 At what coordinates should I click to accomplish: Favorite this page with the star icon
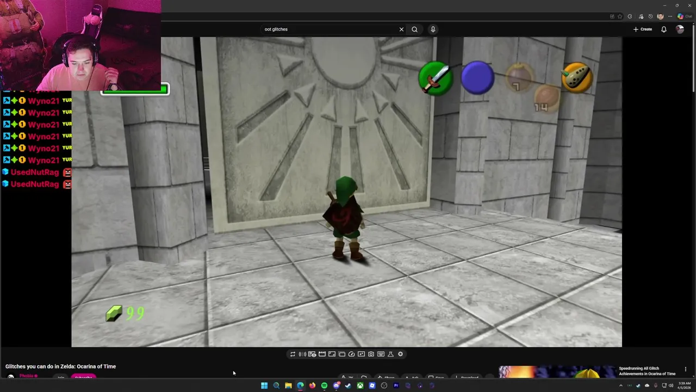tap(620, 16)
